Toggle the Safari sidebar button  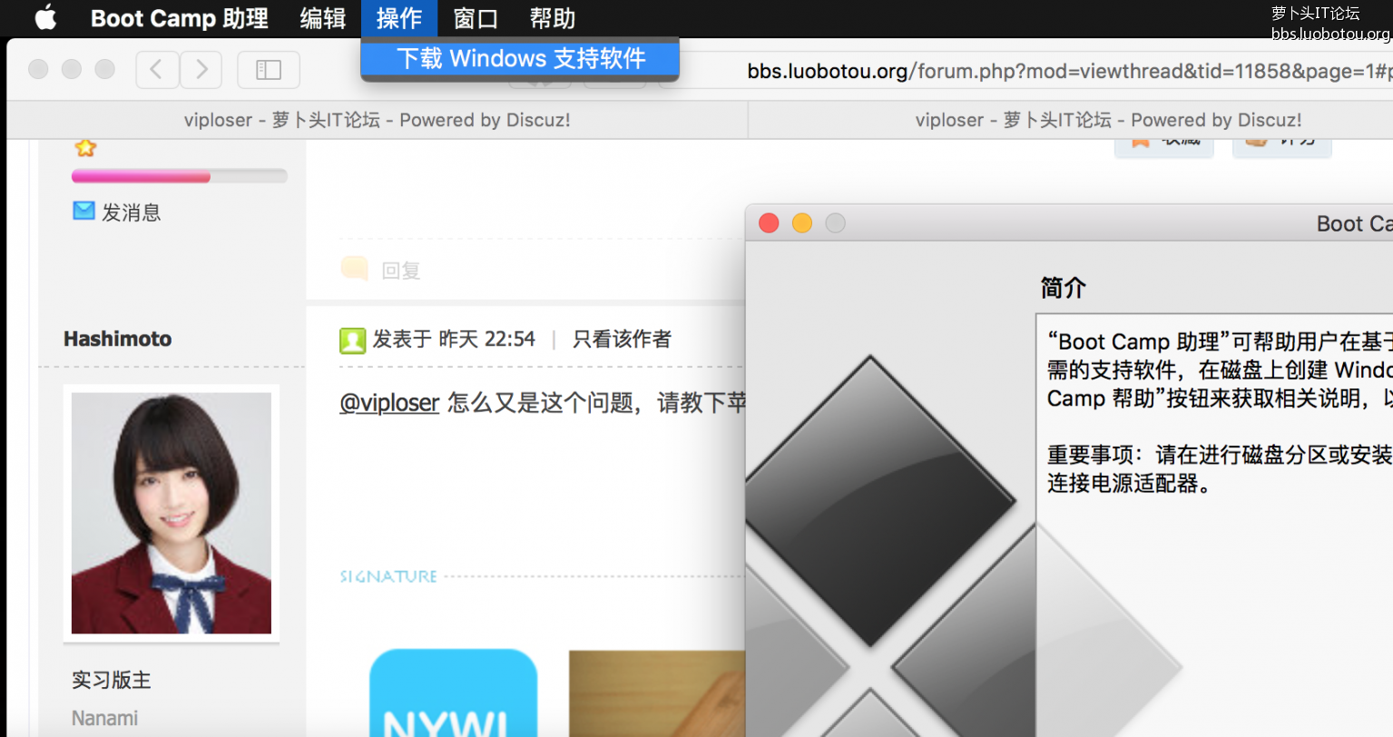point(269,70)
